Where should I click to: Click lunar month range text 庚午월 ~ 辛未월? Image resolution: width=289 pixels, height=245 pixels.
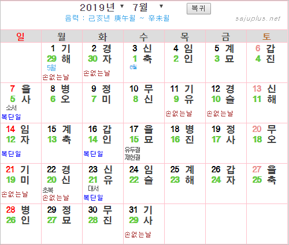click(x=142, y=18)
